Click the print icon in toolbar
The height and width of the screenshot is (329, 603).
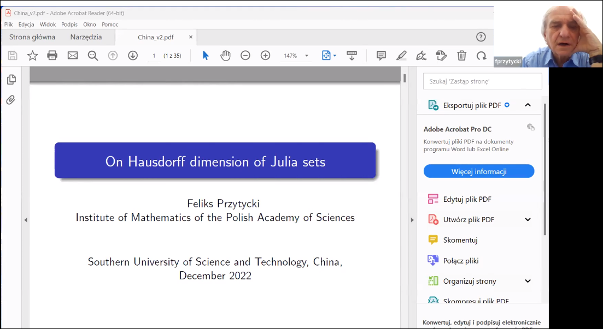(52, 55)
